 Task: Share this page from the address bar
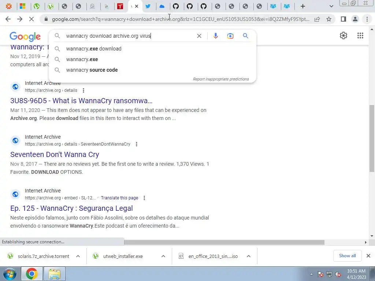[x=317, y=19]
